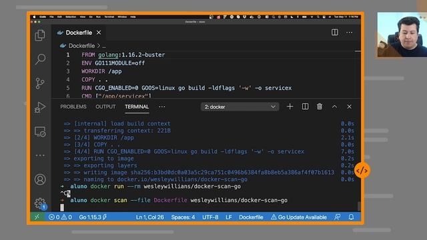Open Manage gear settings icon

click(40, 203)
